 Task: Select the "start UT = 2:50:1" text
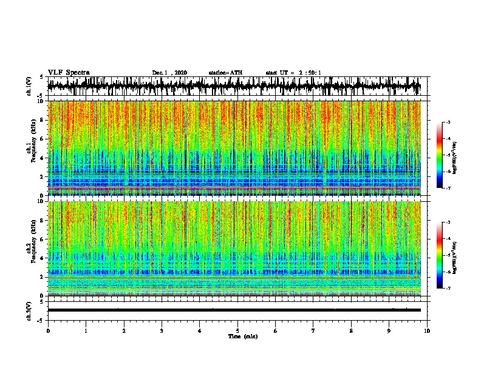(x=293, y=73)
